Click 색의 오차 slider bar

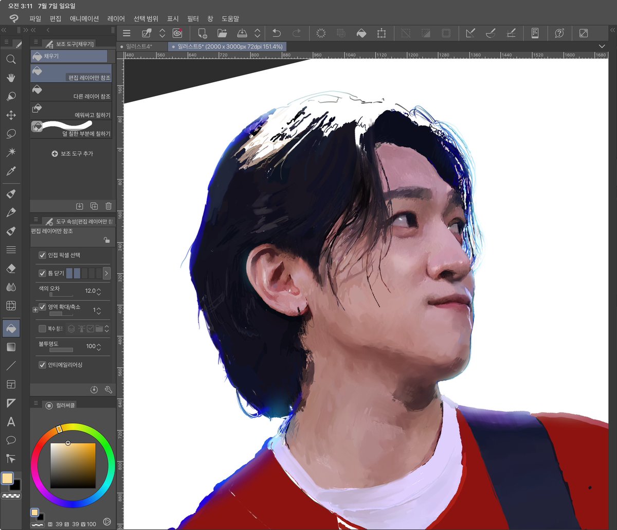click(61, 295)
